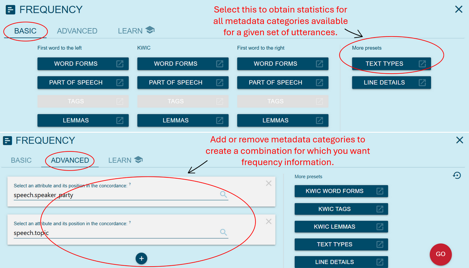This screenshot has height=268, width=469.
Task: Add a new attribute with the plus button
Action: pos(141,258)
